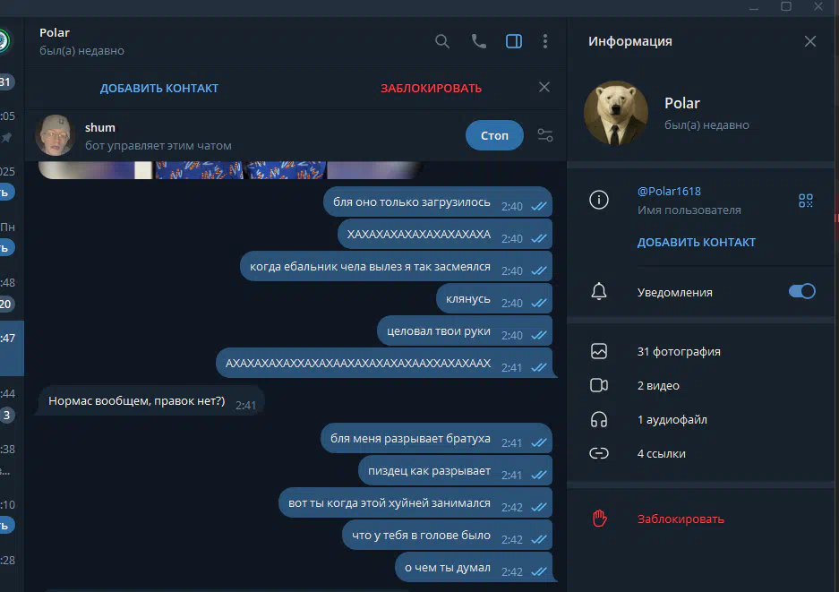The width and height of the screenshot is (839, 592).
Task: Toggle the info side panel icon
Action: [514, 41]
